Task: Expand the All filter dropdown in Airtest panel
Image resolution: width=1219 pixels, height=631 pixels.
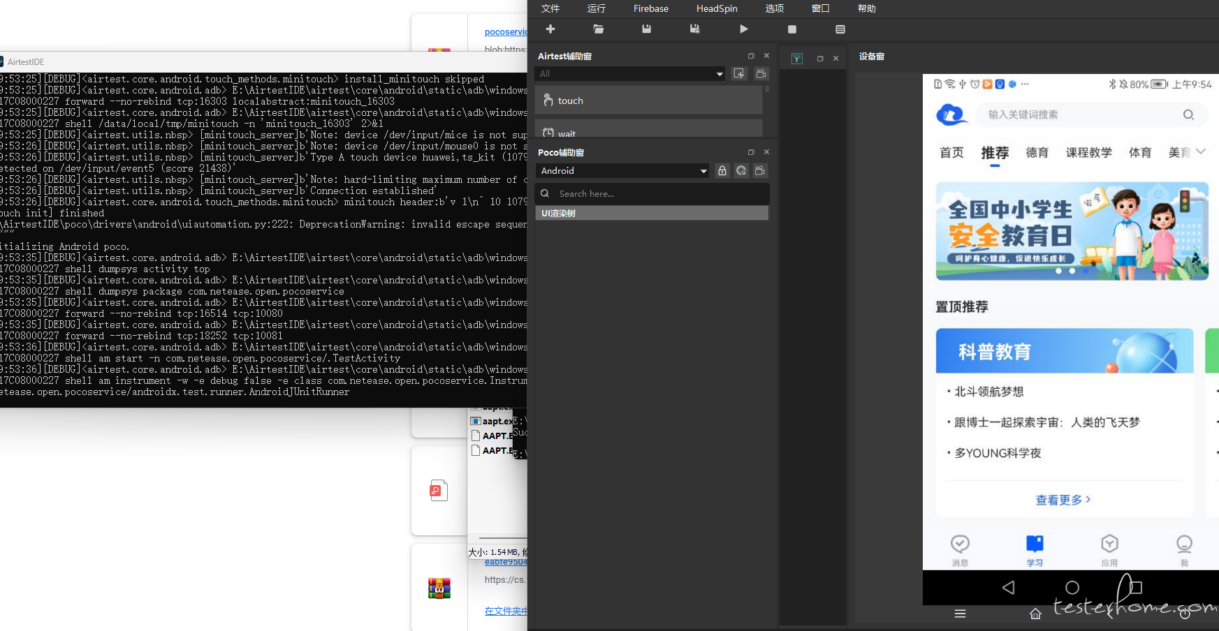Action: click(631, 73)
